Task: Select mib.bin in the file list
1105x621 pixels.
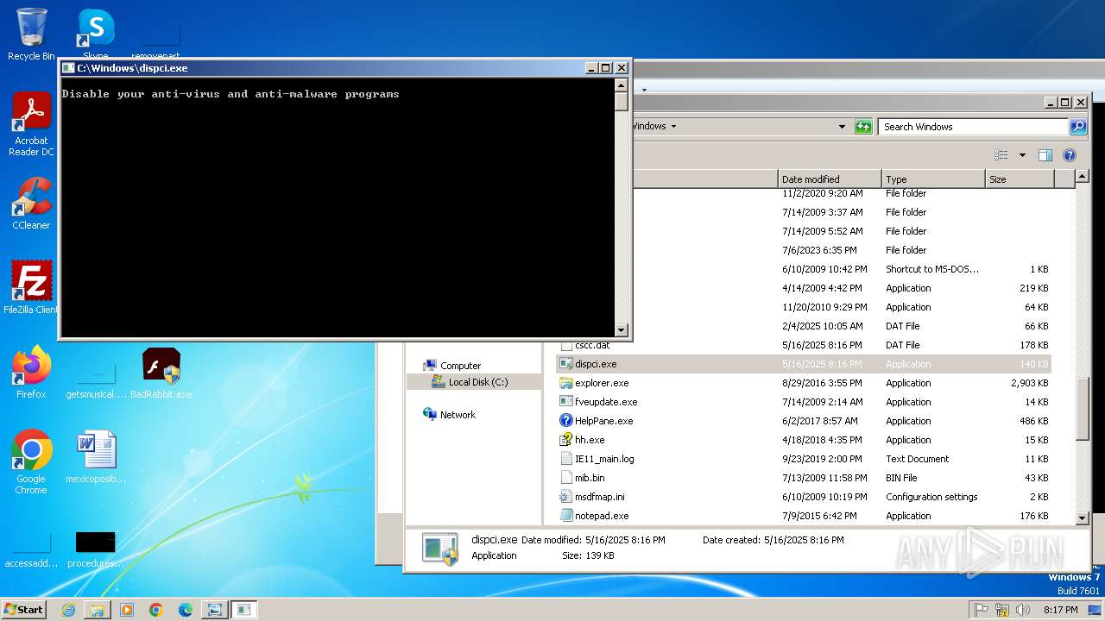Action: pos(804,478)
